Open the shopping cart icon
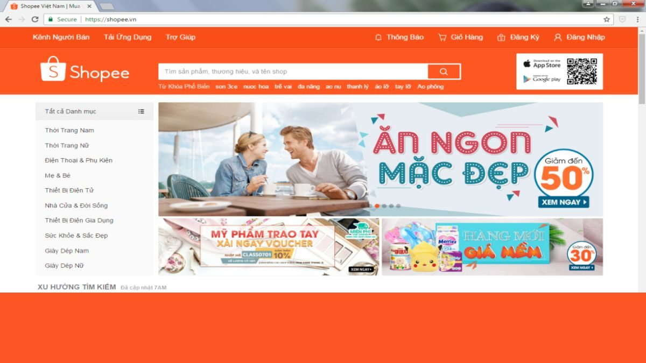 442,38
